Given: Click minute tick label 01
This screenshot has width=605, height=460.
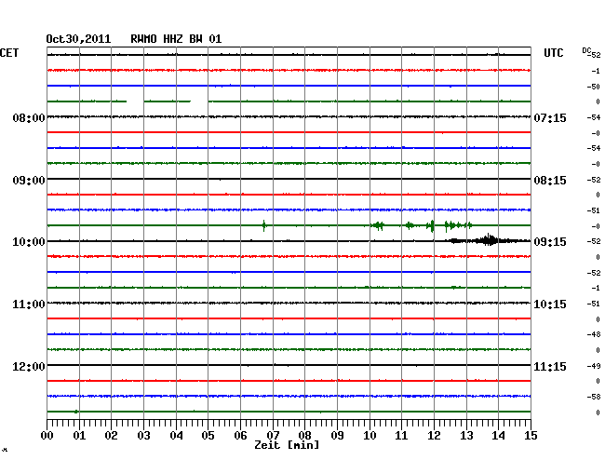Looking at the screenshot, I should click(79, 435).
